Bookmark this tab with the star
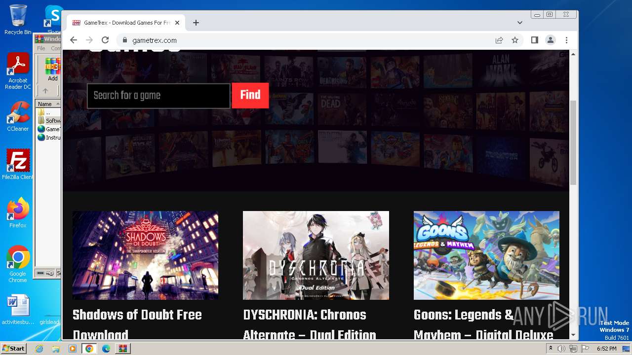 (515, 40)
